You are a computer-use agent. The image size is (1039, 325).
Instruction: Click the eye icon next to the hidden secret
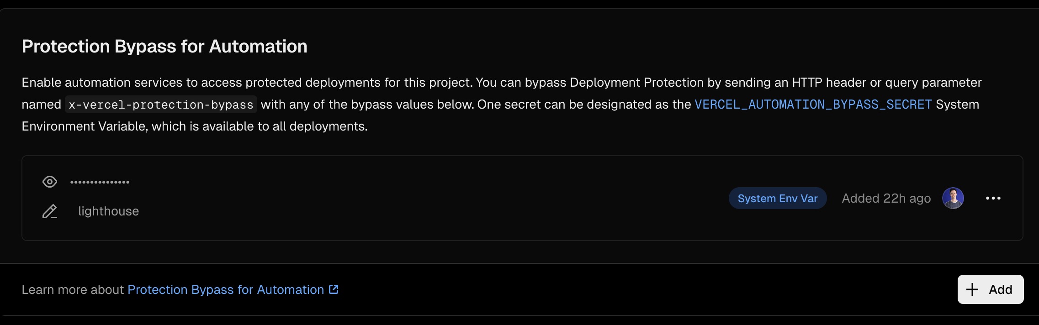pos(50,182)
